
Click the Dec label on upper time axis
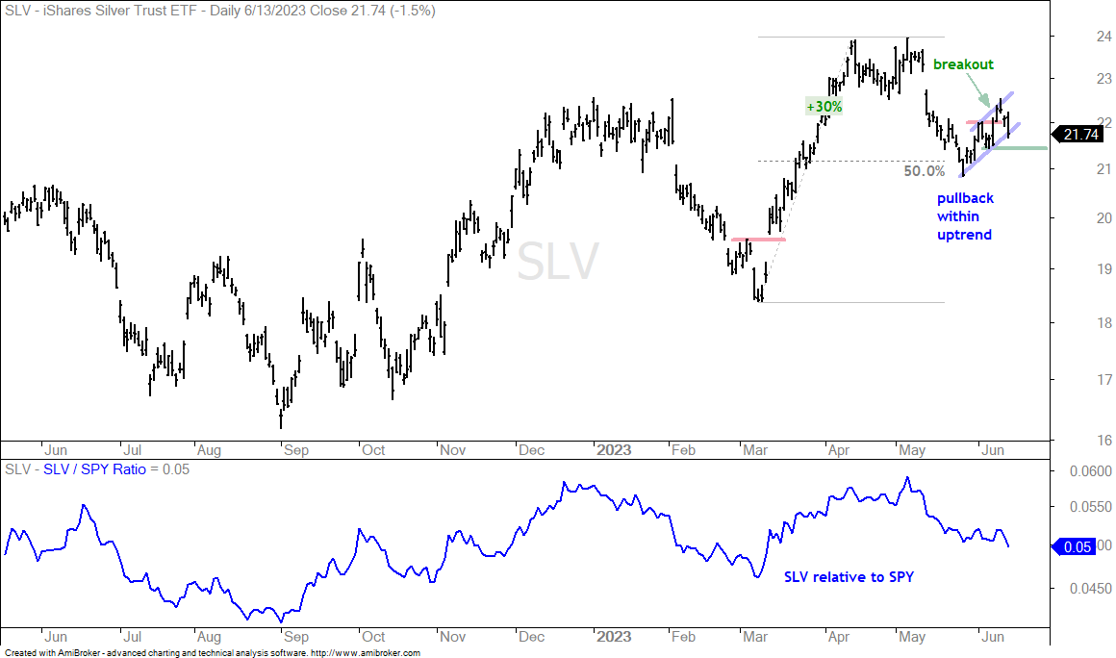(531, 450)
